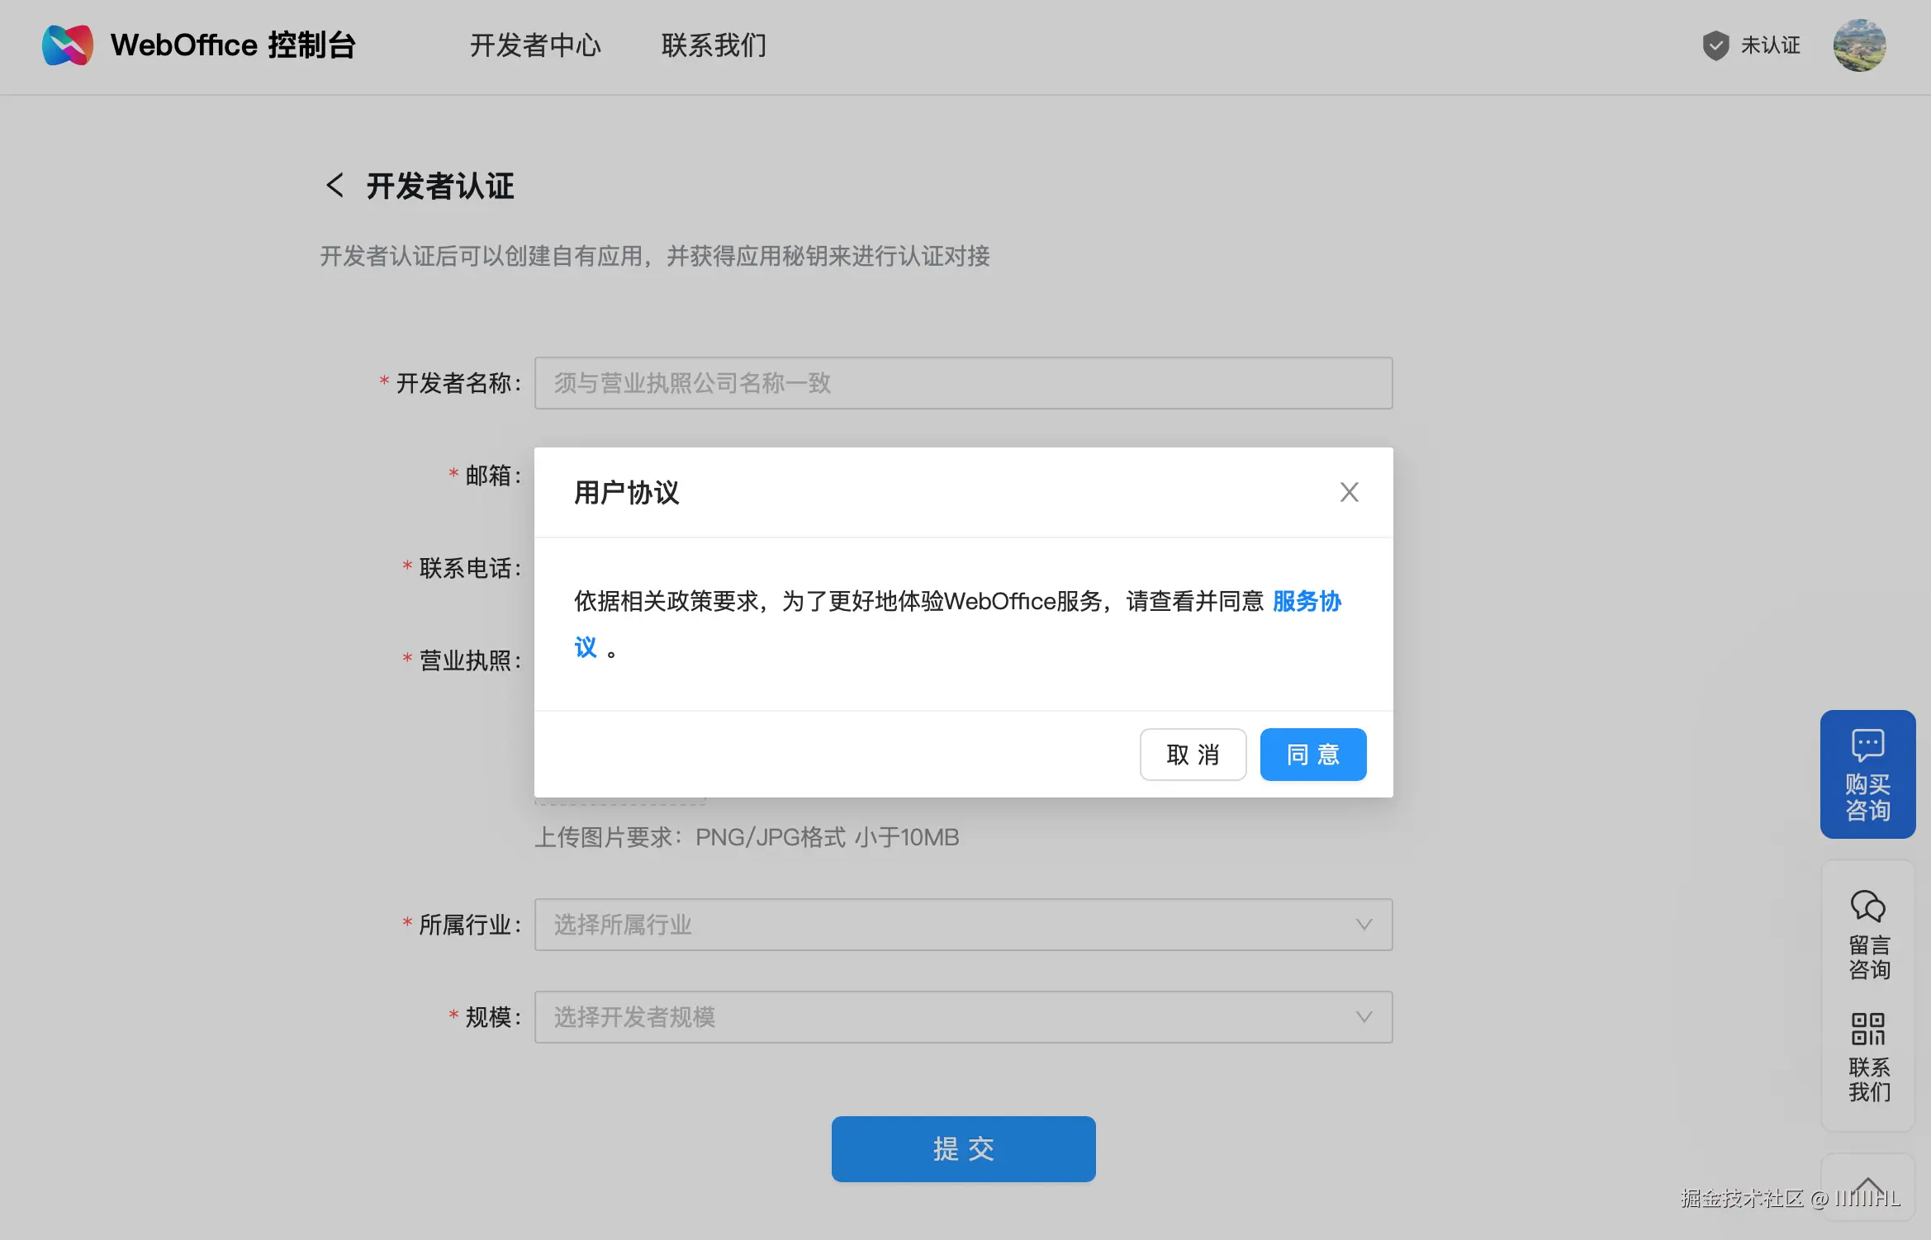Open the 服务协议 hyperlink
The width and height of the screenshot is (1931, 1240).
(x=1306, y=601)
